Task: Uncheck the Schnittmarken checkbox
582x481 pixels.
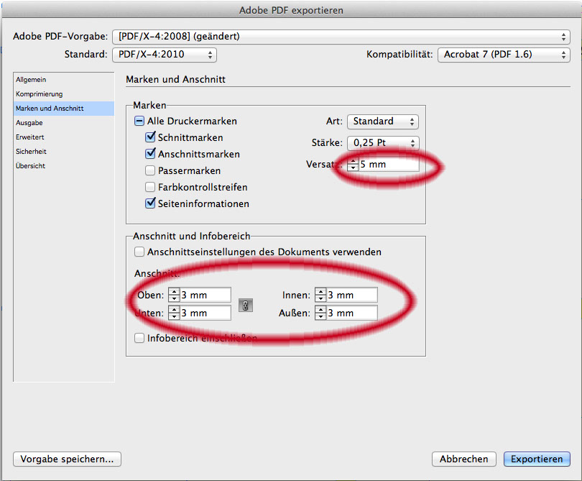Action: [x=150, y=137]
